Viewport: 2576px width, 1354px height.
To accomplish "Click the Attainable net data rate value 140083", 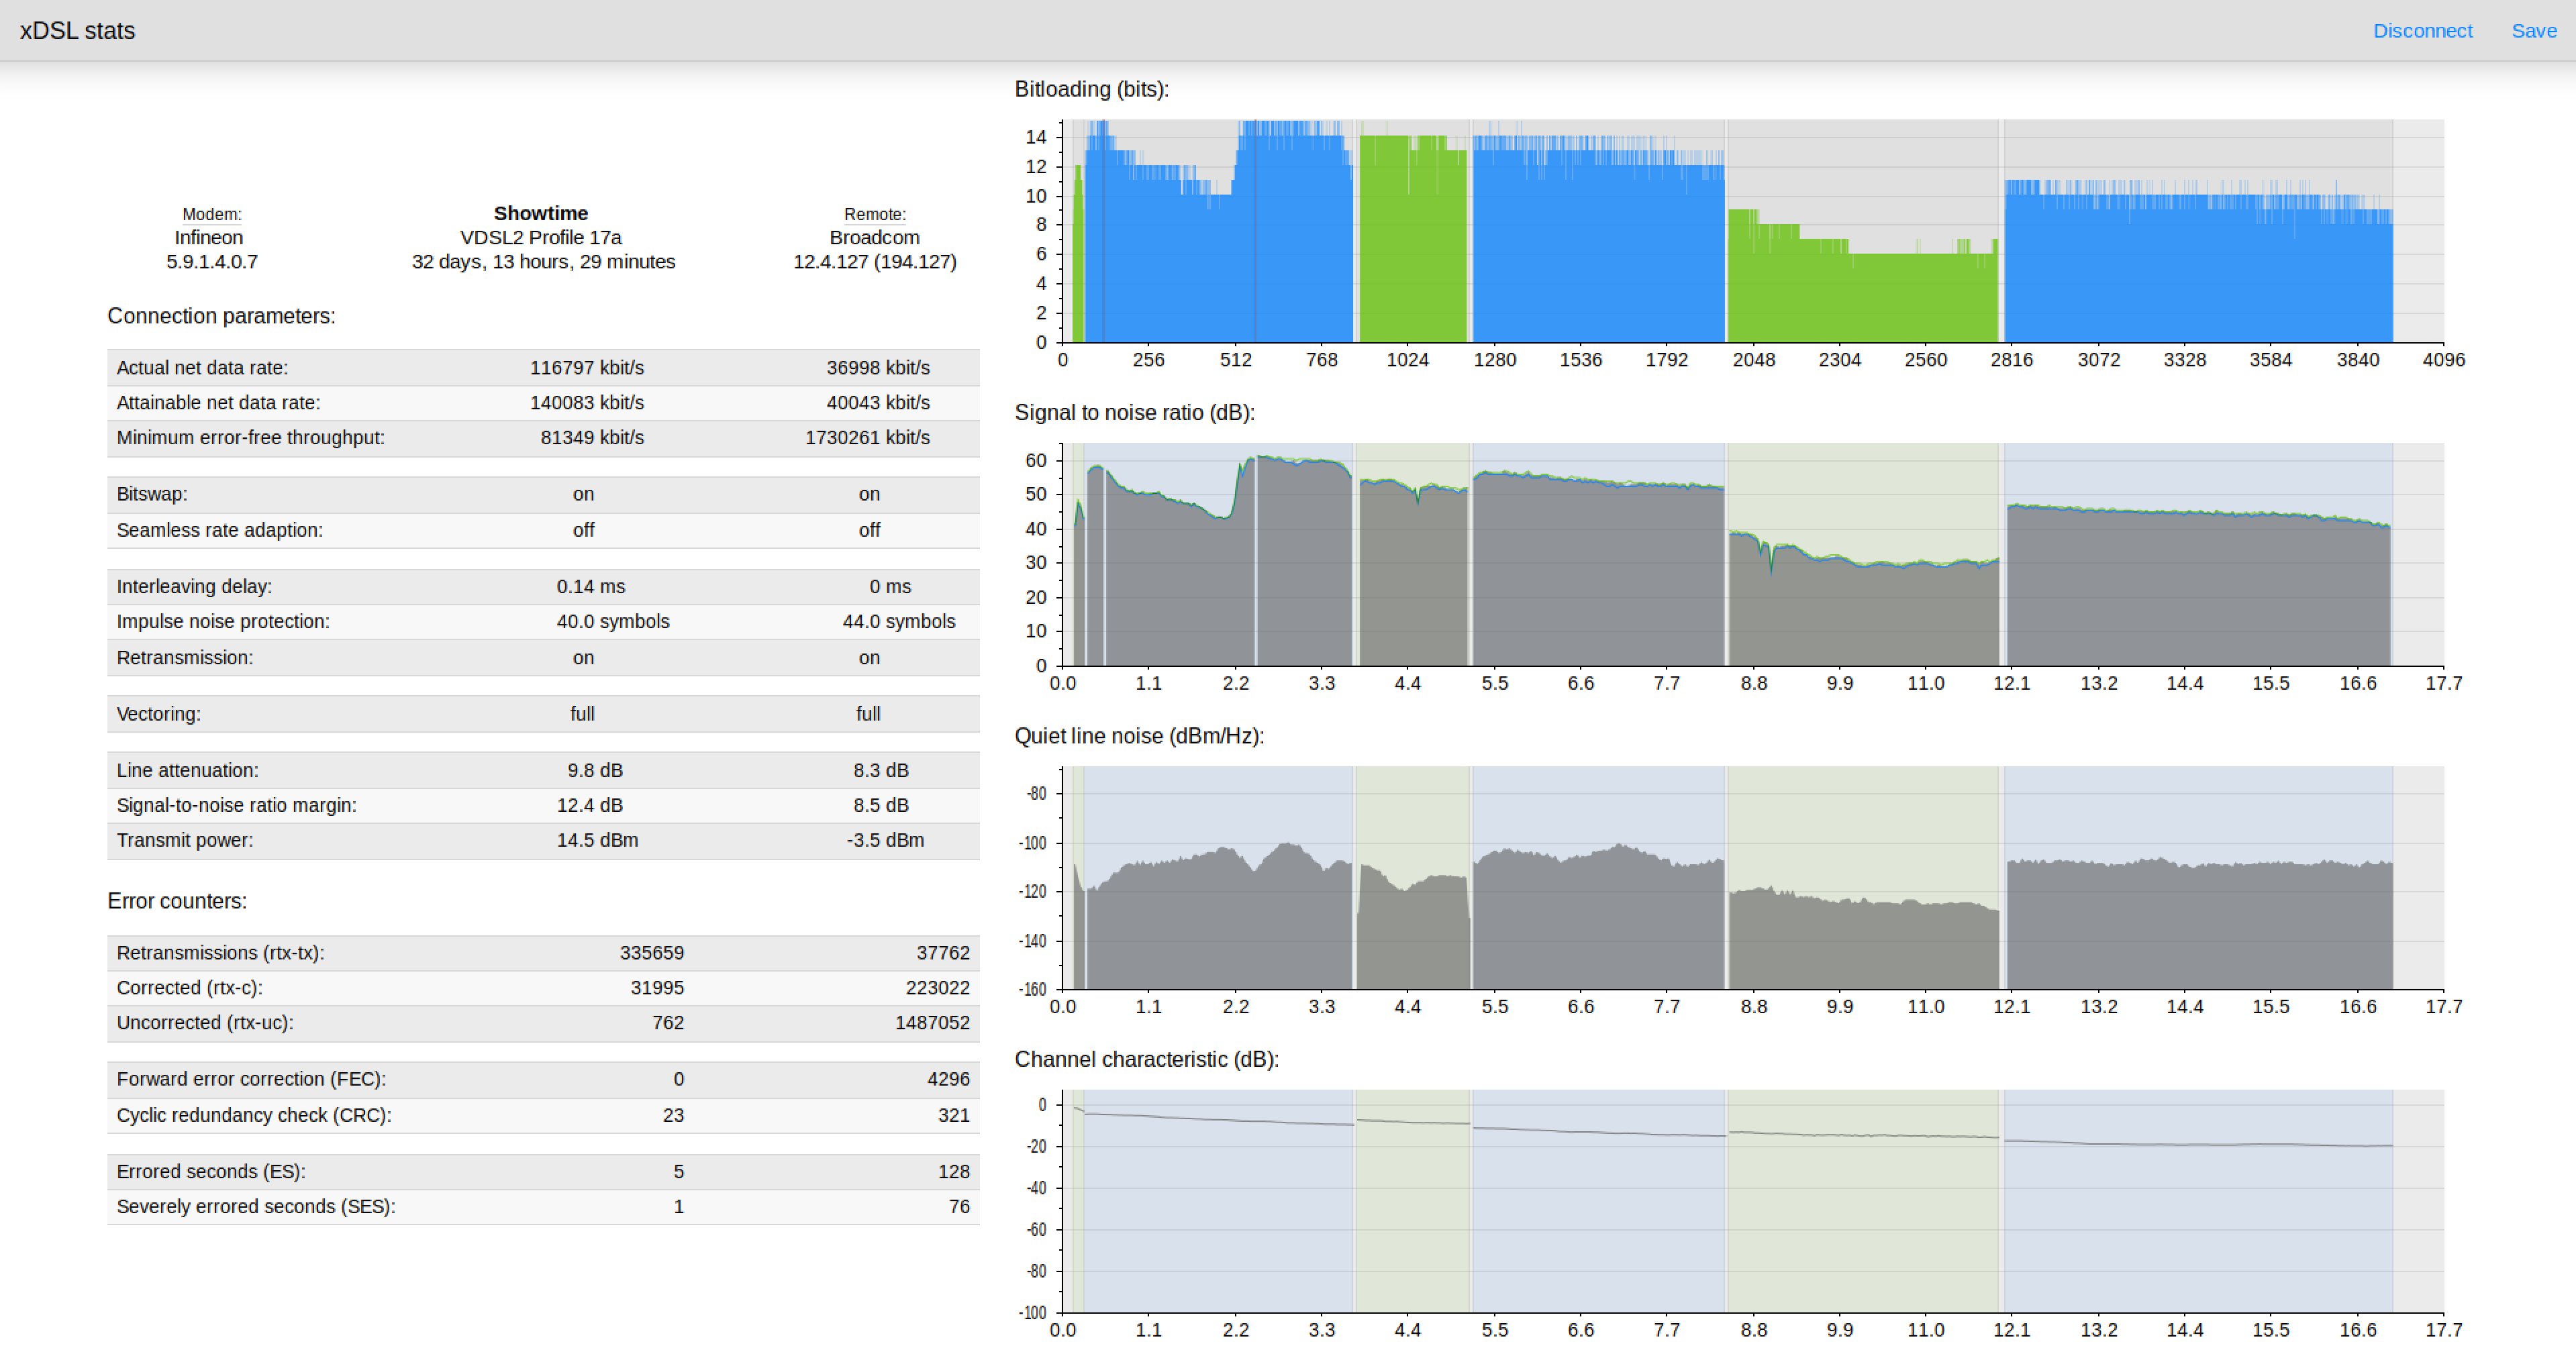I will pyautogui.click(x=587, y=403).
